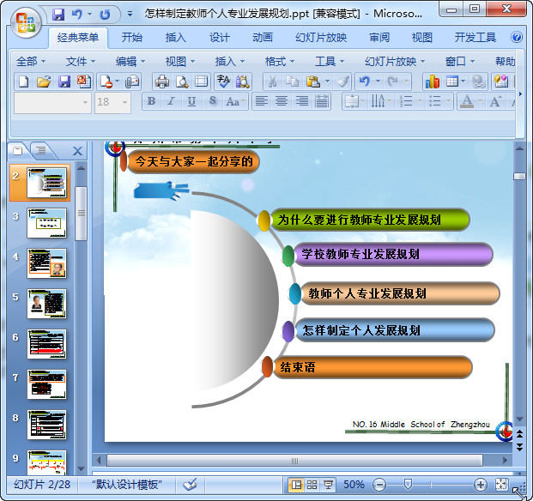Select slide 5 thumbnail
The width and height of the screenshot is (533, 501).
(46, 303)
